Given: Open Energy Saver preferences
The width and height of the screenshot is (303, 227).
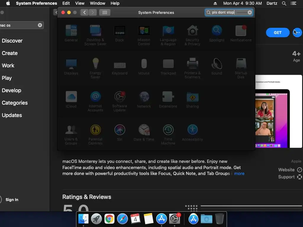Looking at the screenshot, I should tap(95, 68).
